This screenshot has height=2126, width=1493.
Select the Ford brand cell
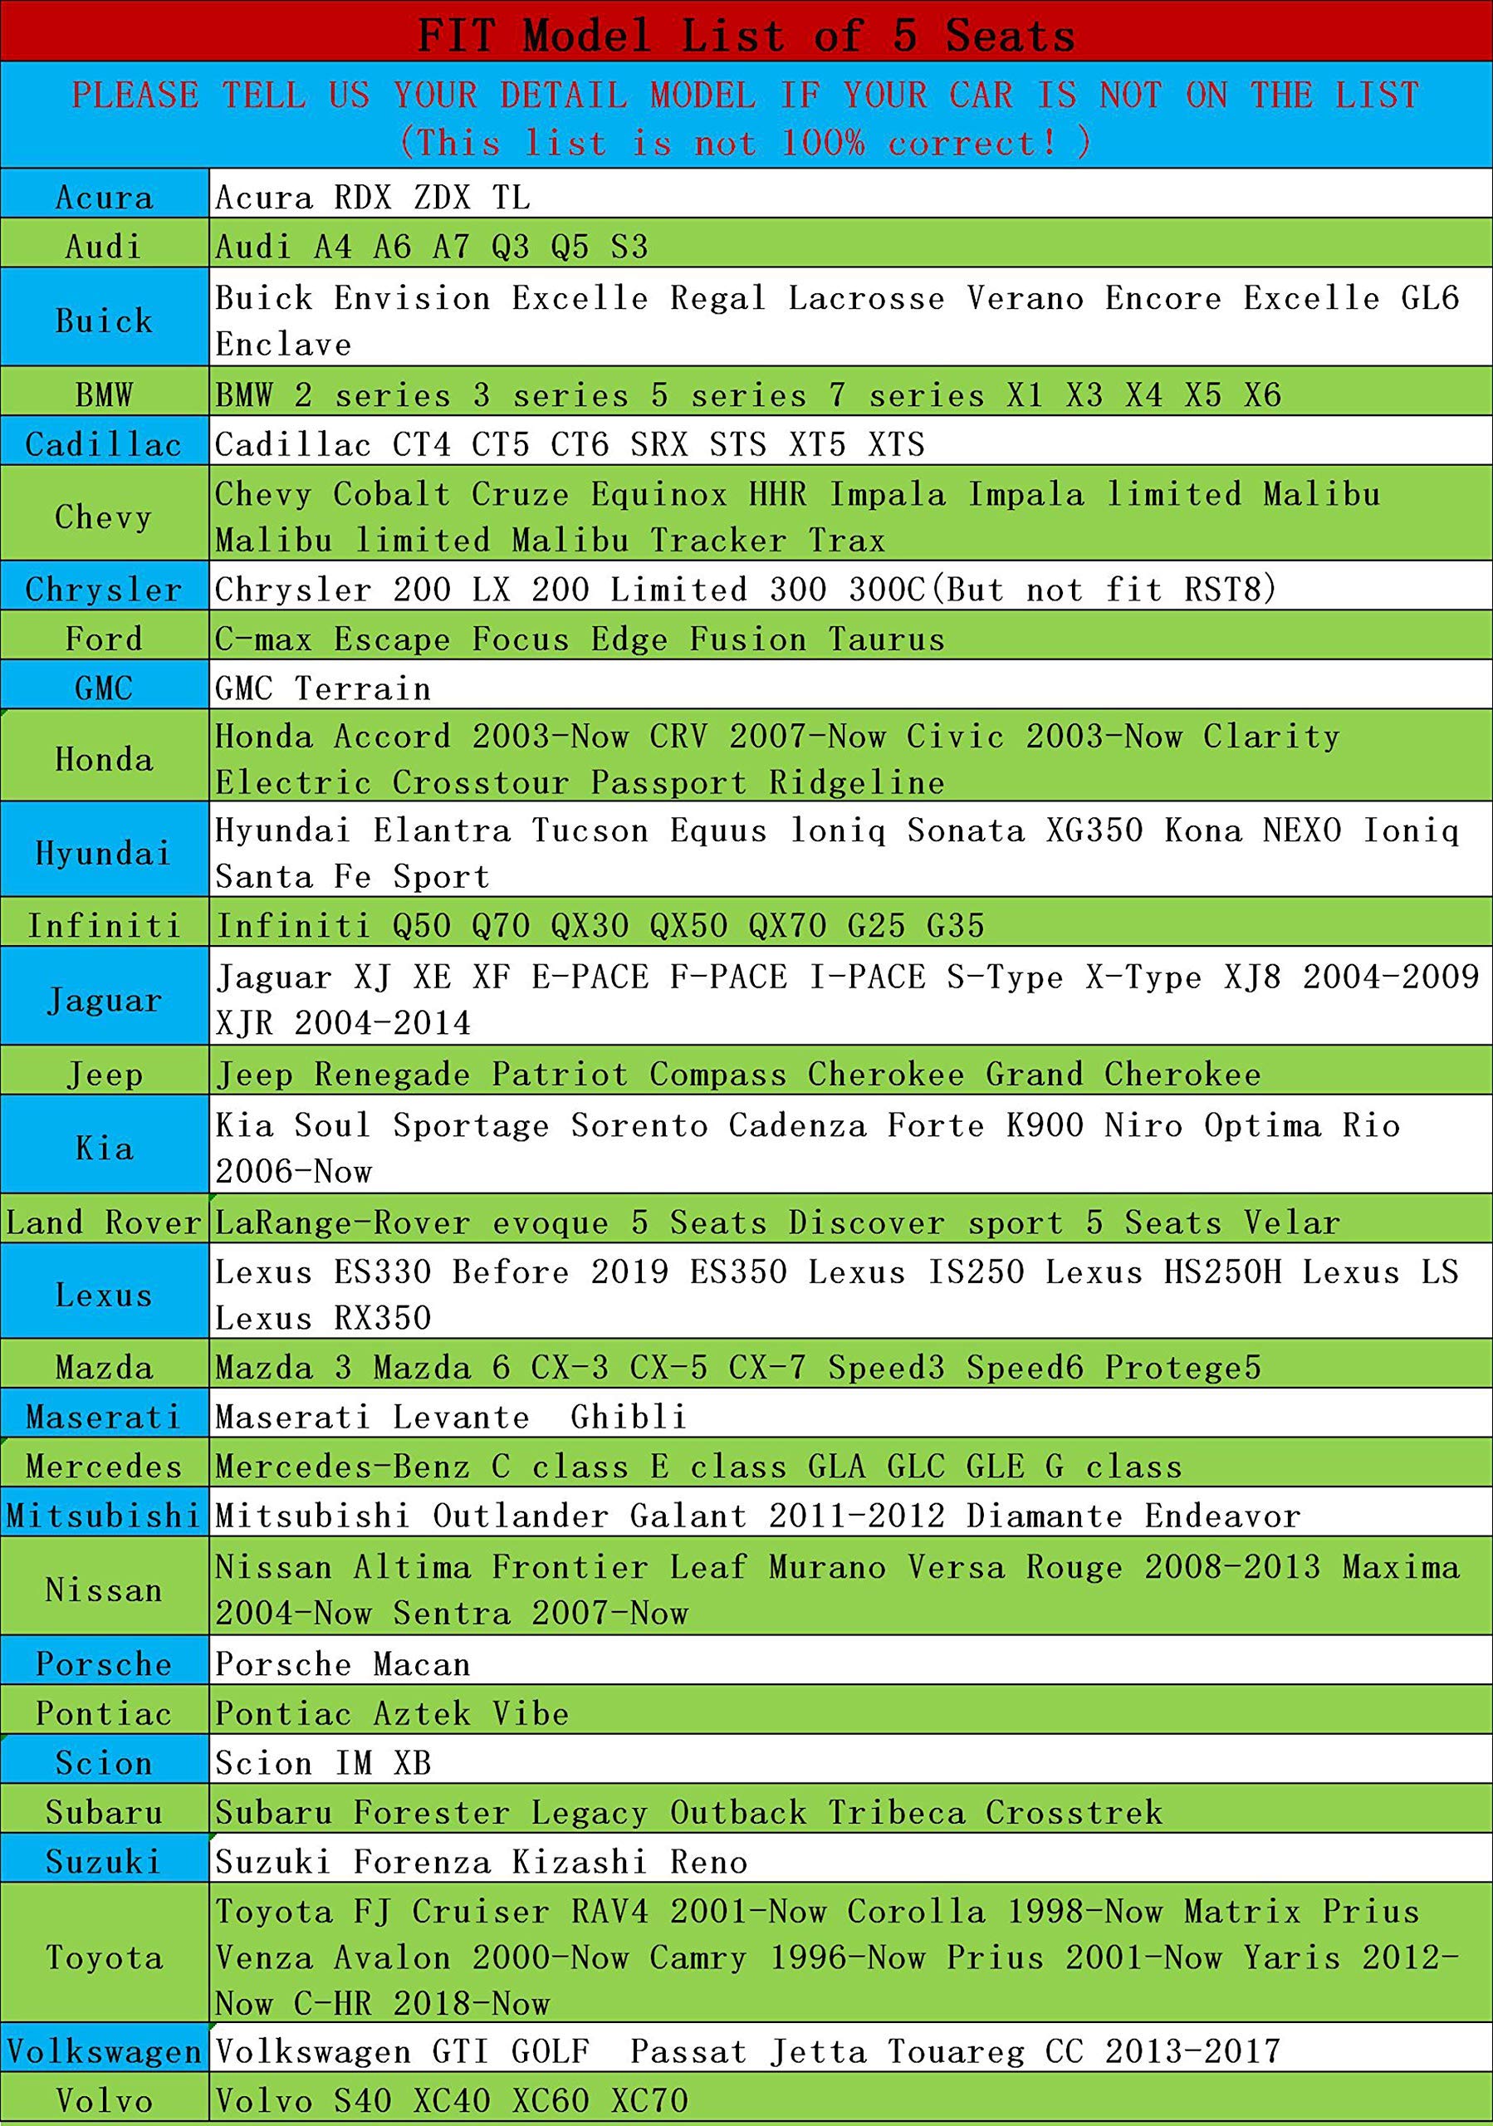[x=105, y=635]
